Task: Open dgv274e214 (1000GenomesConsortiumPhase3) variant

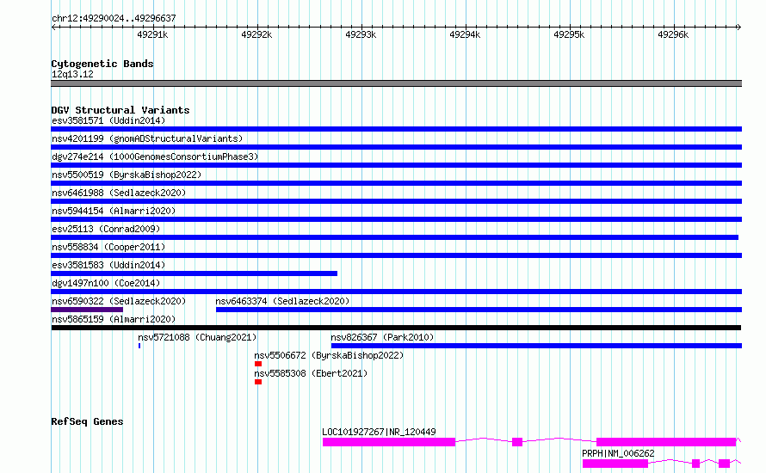Action: click(155, 157)
